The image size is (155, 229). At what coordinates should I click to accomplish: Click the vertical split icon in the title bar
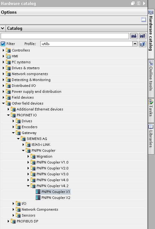(x=138, y=3)
